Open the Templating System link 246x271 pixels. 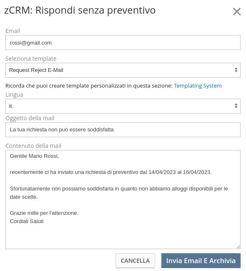point(198,86)
